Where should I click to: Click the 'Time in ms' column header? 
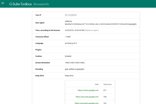(107, 84)
